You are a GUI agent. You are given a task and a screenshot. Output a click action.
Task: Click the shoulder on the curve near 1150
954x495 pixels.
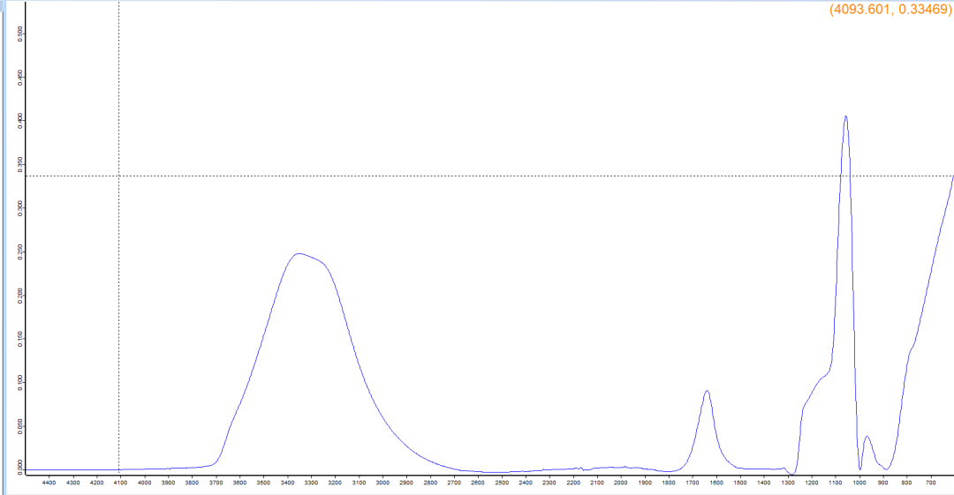pos(821,378)
